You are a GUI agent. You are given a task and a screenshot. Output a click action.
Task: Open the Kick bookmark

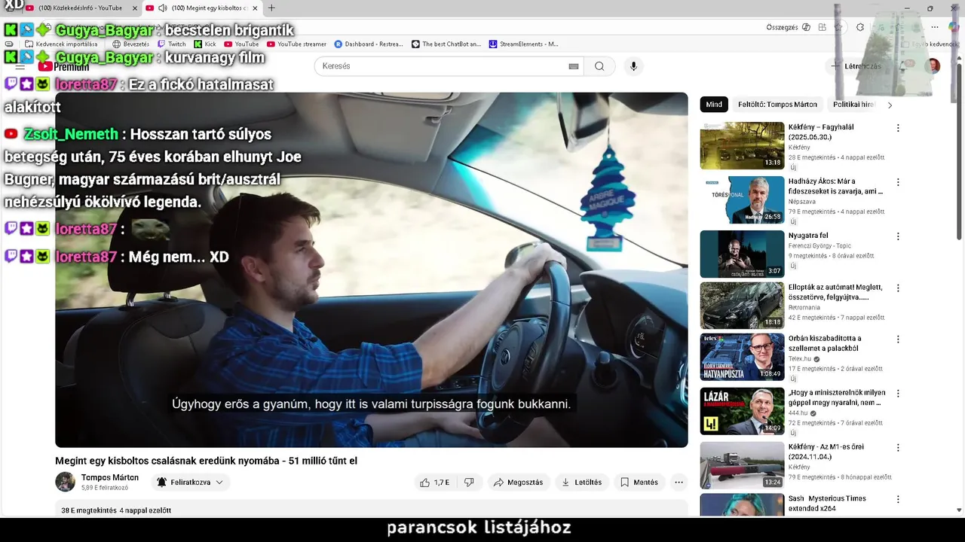click(205, 44)
